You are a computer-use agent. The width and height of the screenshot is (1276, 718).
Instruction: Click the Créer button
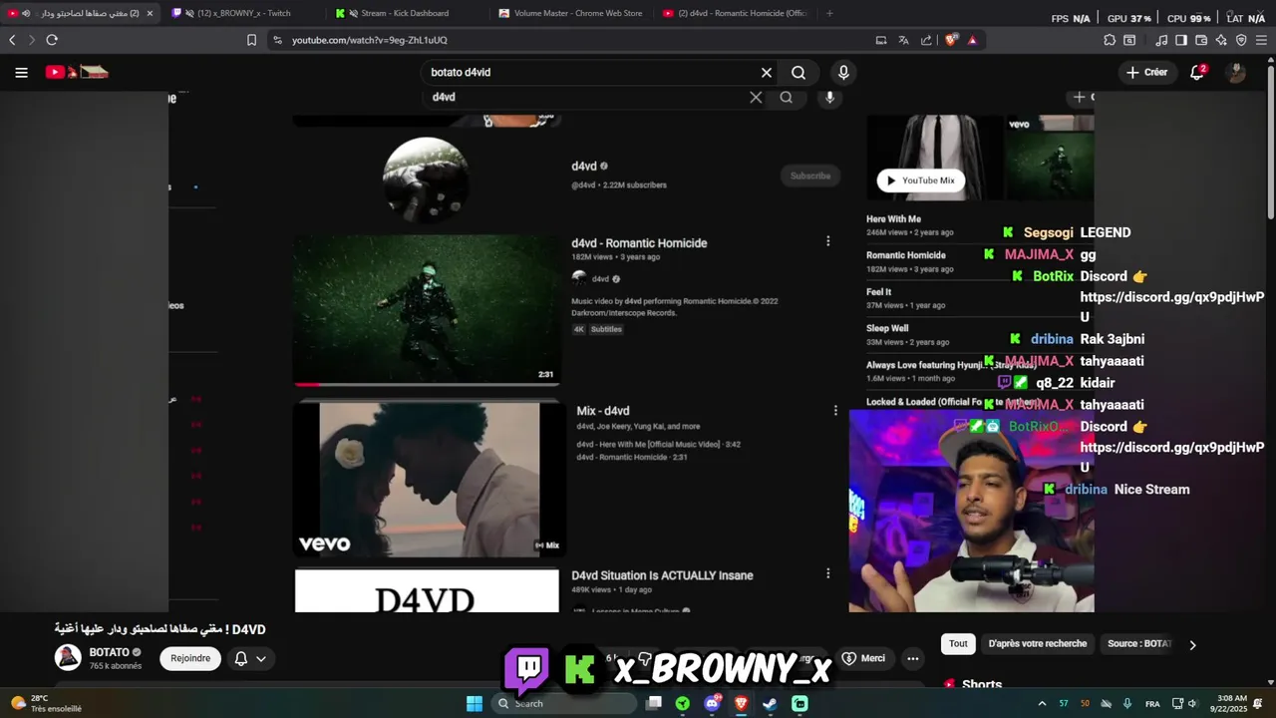tap(1146, 72)
